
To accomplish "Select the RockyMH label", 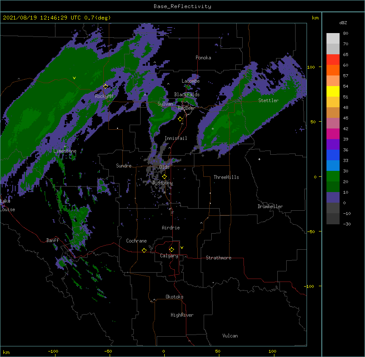I will tap(104, 96).
